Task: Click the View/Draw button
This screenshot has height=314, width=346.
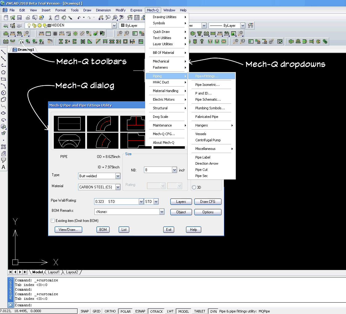Action: (x=68, y=229)
